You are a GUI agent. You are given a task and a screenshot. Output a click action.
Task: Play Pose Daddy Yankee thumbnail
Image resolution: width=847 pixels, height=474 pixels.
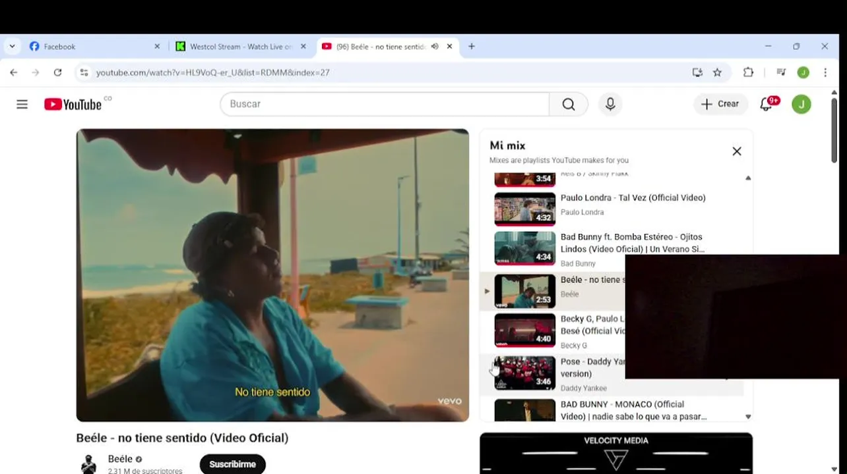(x=525, y=373)
